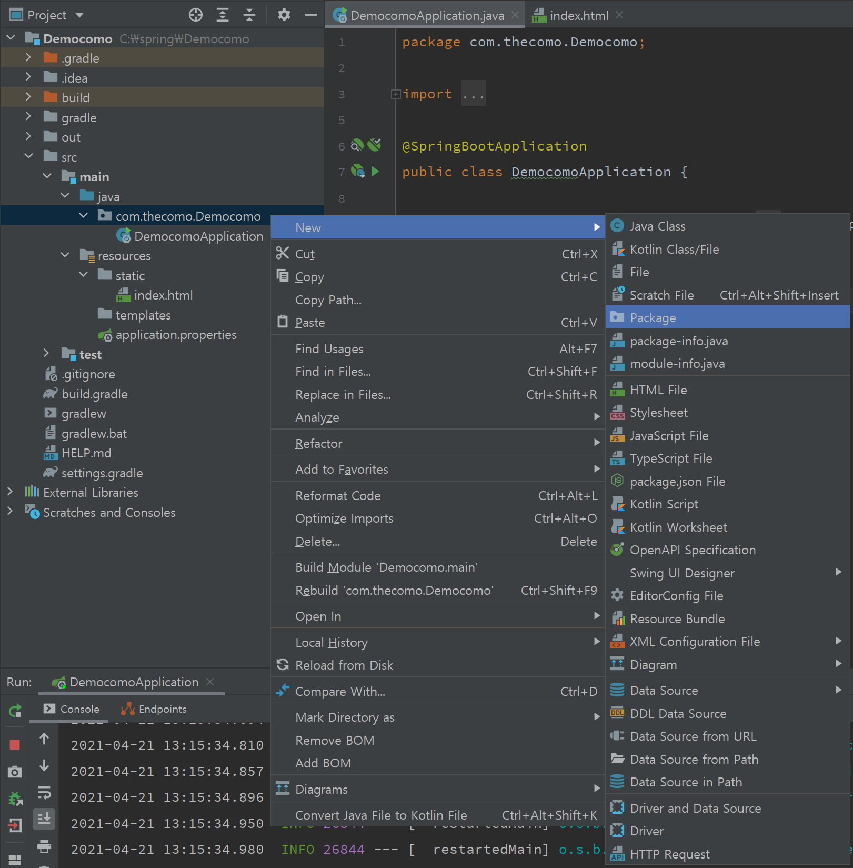Collapse the main folder

[x=47, y=176]
